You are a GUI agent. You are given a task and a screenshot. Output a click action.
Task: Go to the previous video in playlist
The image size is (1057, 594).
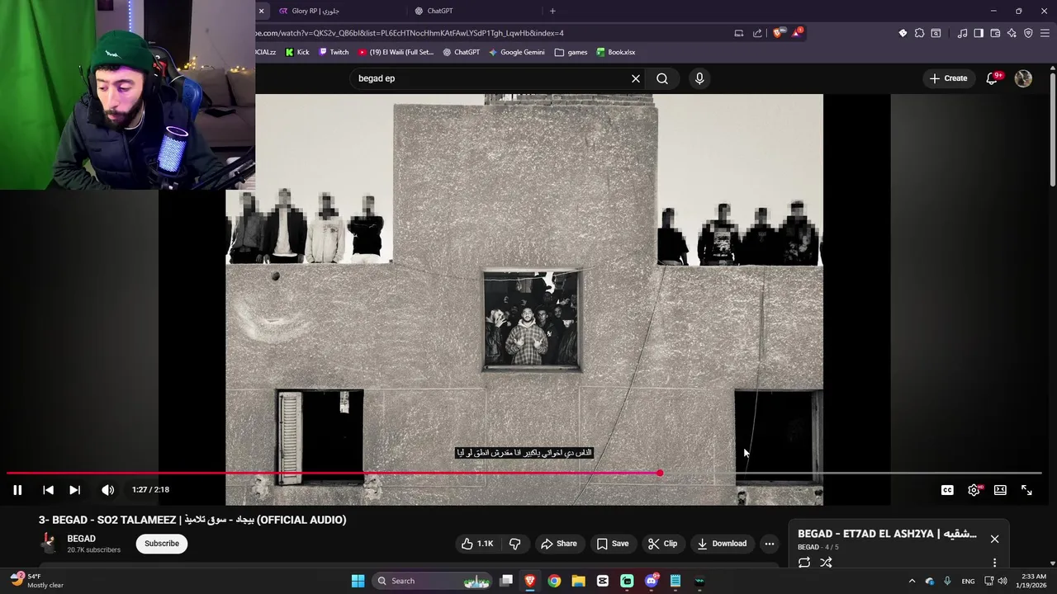pos(48,490)
